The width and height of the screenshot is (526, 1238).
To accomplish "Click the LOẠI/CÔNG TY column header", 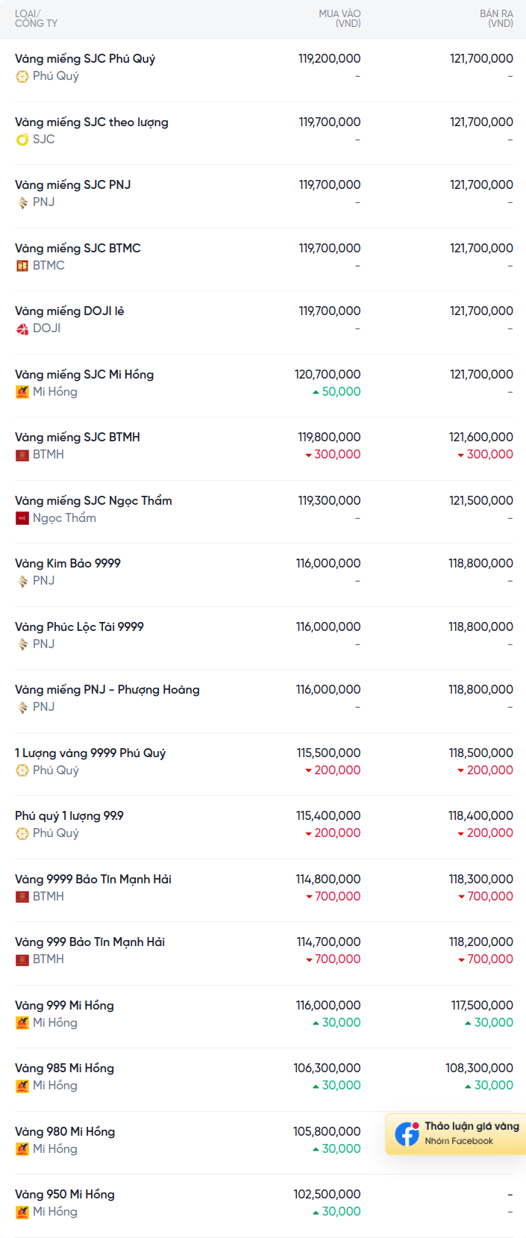I will [36, 19].
